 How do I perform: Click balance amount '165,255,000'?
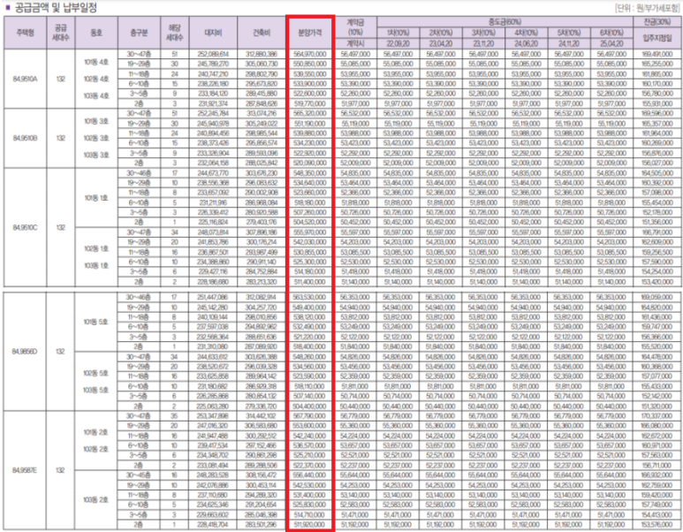[x=657, y=64]
